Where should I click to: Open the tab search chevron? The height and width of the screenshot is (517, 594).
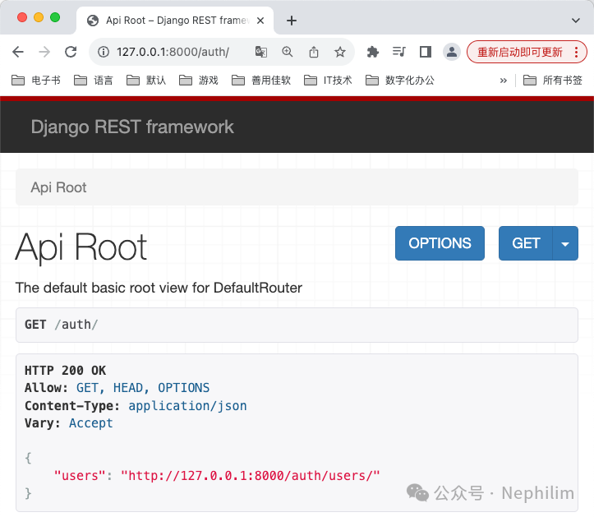[575, 21]
